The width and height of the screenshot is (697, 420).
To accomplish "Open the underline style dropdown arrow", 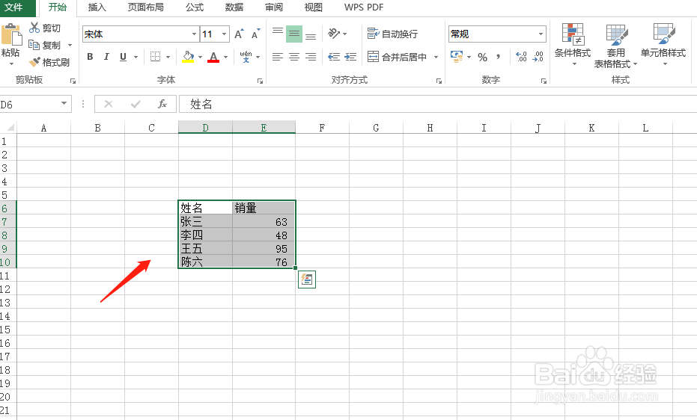I will pyautogui.click(x=136, y=57).
